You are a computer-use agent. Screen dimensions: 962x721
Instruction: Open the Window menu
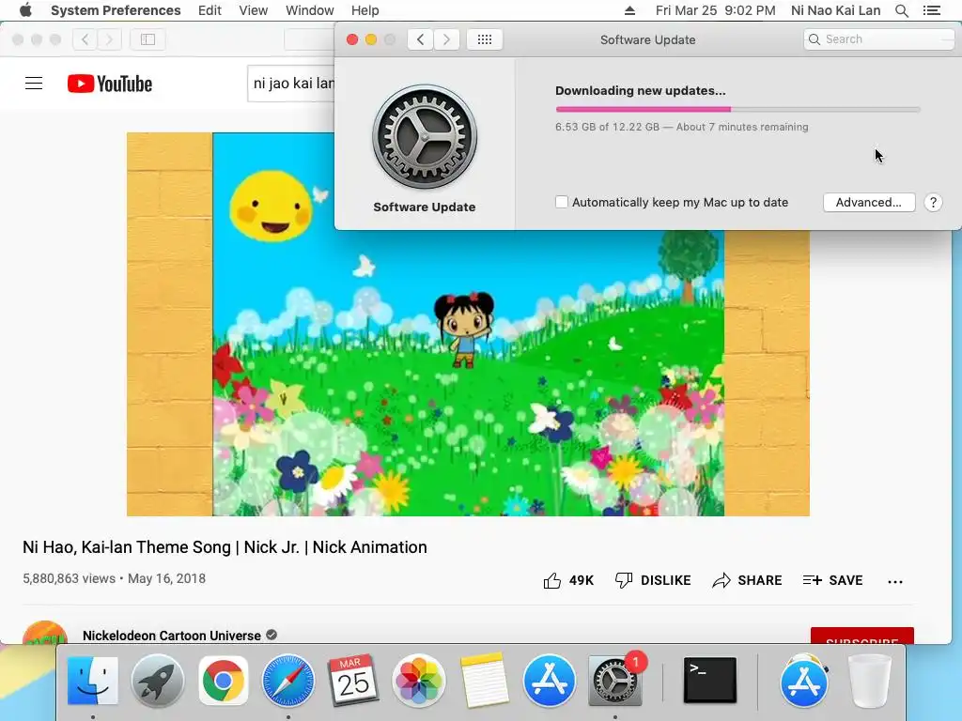[x=309, y=10]
